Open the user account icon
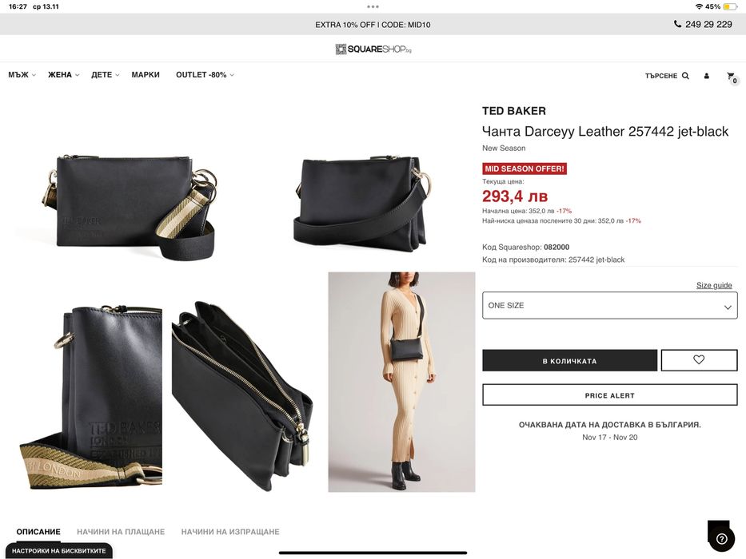 point(707,76)
